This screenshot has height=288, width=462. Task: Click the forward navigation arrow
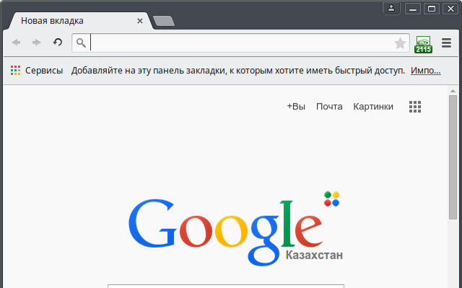coord(36,42)
